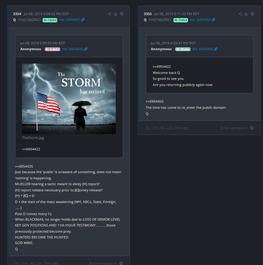Click tripcode !!mG7VJxZNCI on post 3354
The width and height of the screenshot is (263, 265).
point(29,20)
